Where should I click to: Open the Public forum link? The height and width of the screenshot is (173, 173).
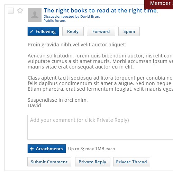(55, 21)
